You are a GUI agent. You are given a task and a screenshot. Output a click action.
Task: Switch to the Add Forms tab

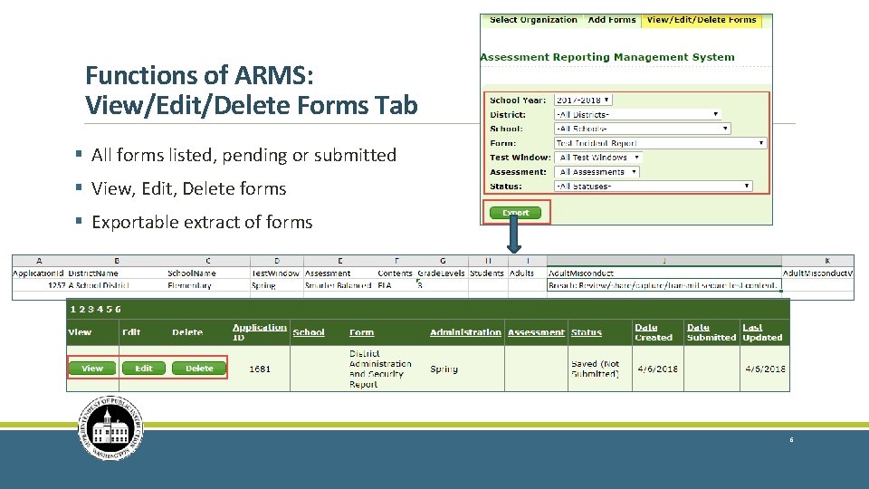click(611, 20)
